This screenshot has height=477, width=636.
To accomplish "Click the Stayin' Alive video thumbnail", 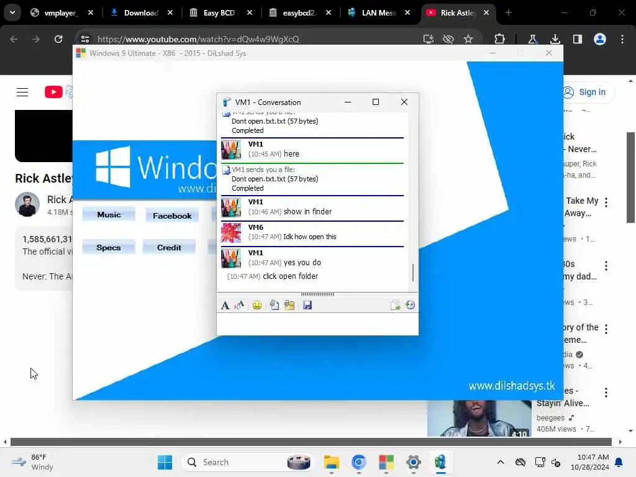I will [x=479, y=418].
